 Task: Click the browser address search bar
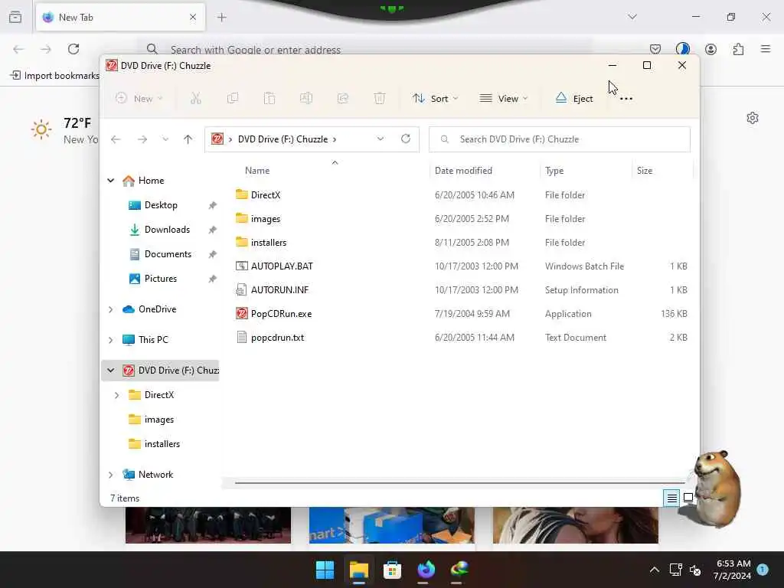click(x=365, y=50)
